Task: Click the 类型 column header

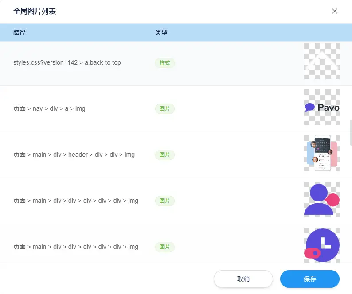Action: 161,32
